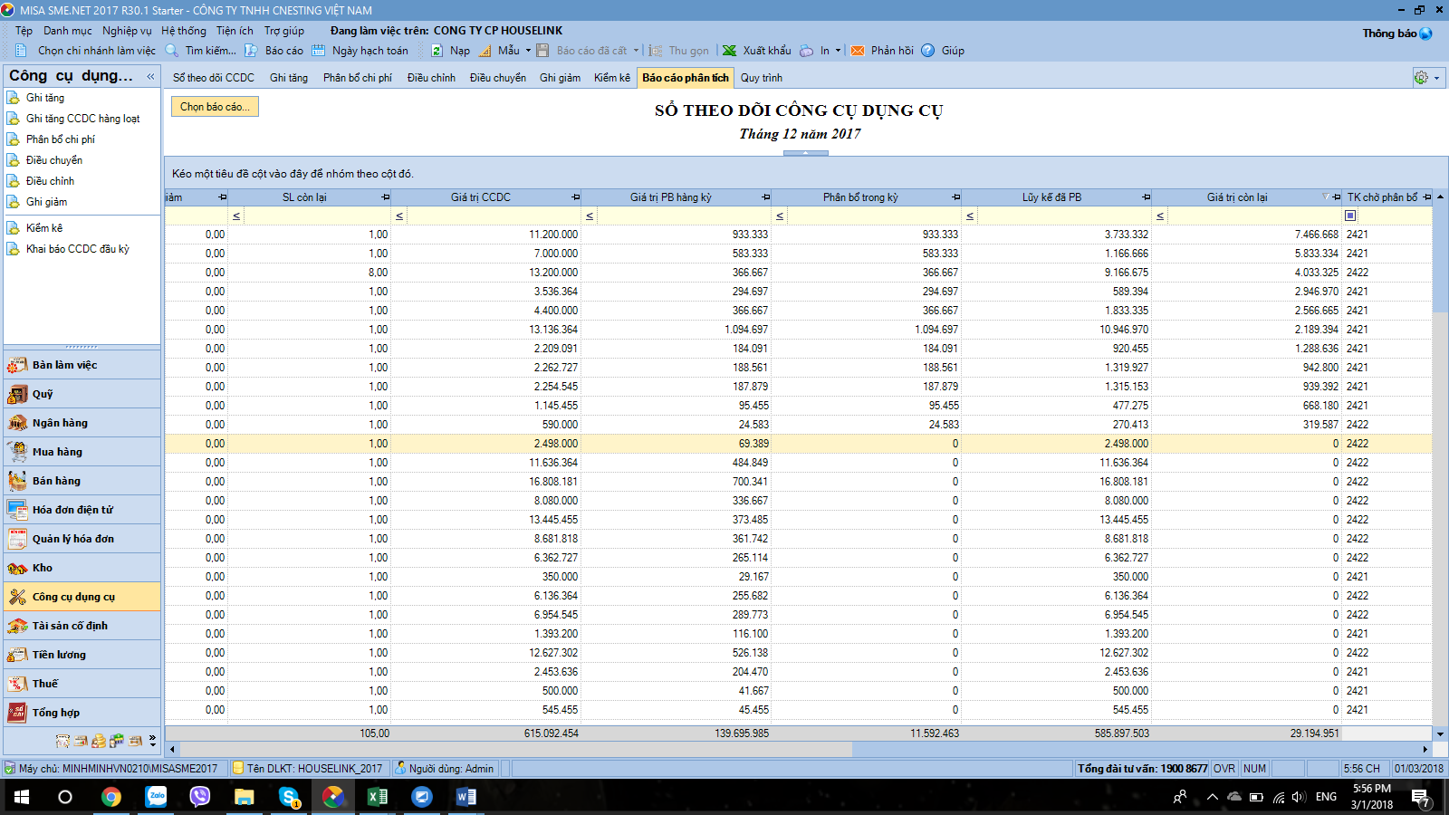Viewport: 1449px width, 815px height.
Task: Open Bàn làm việc workspace
Action: click(x=82, y=365)
